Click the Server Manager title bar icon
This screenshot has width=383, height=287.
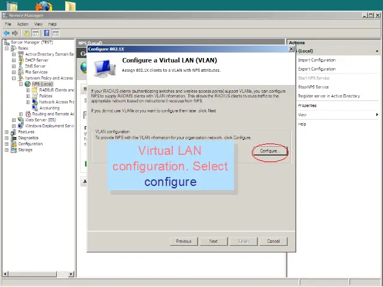(5, 15)
